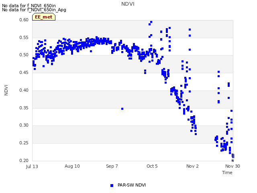Click the 0.60 y-axis value

pyautogui.click(x=24, y=20)
